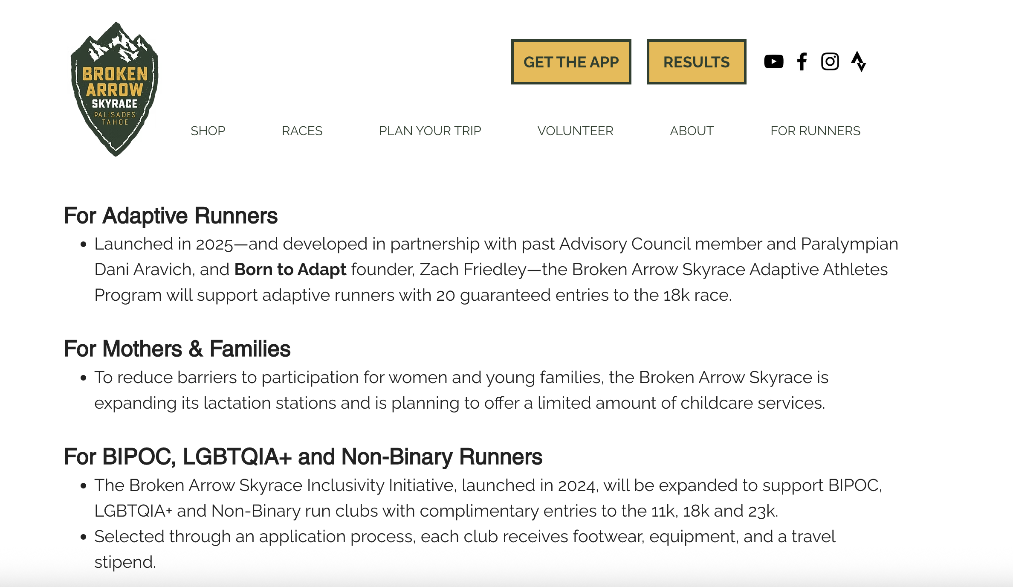Expand the RACES navigation menu
The width and height of the screenshot is (1013, 587).
click(x=302, y=131)
